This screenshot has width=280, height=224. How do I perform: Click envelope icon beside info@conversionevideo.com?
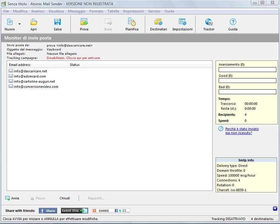pyautogui.click(x=11, y=86)
